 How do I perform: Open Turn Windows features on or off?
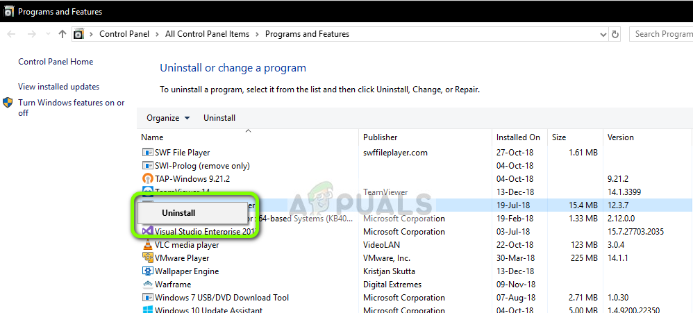71,108
